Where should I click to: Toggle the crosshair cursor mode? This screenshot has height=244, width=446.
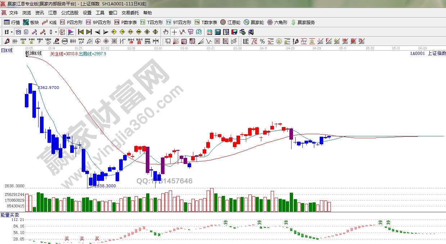[x=174, y=32]
